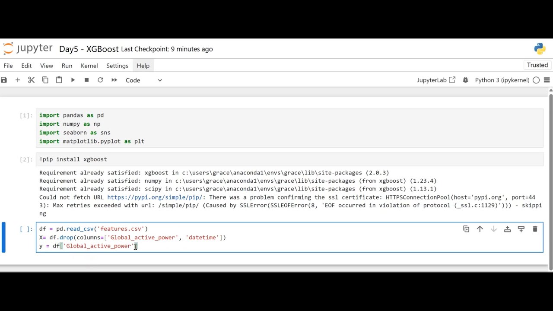This screenshot has width=553, height=311.
Task: Insert a cell above the active cell
Action: [x=508, y=229]
